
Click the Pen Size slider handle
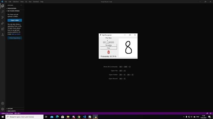107,42
